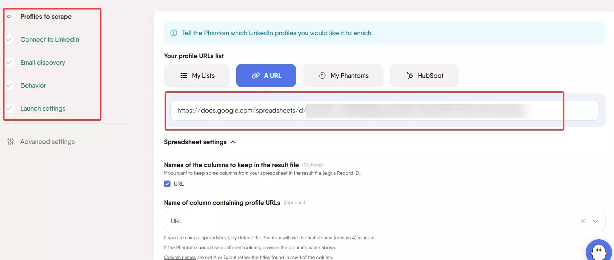614x260 pixels.
Task: Click the phantom icon next to My Phantoms
Action: click(323, 75)
